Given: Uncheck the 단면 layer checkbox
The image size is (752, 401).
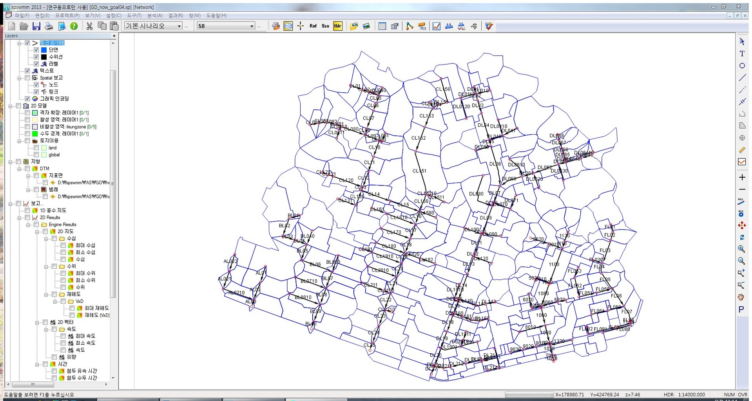Looking at the screenshot, I should click(x=36, y=50).
